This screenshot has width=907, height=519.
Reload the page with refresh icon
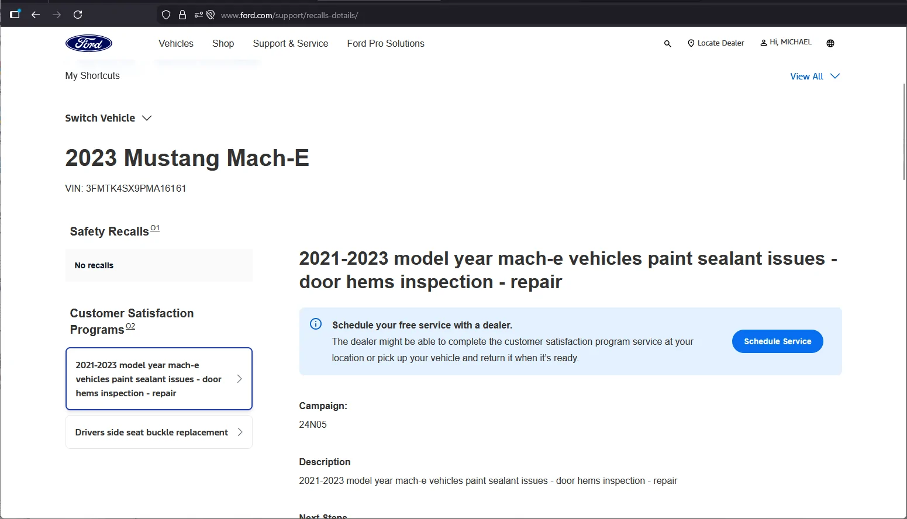point(78,15)
